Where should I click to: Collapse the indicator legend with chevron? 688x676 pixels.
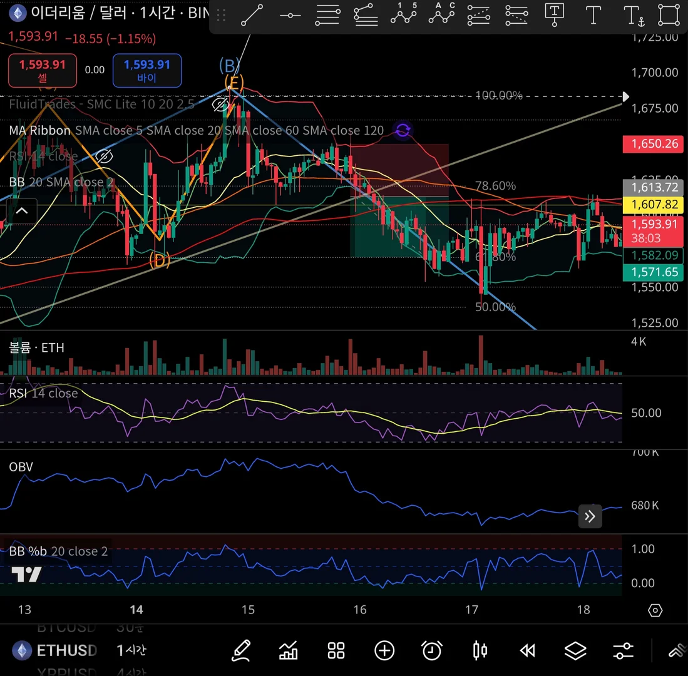point(22,211)
